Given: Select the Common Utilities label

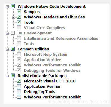Looking at the screenshot, I should pos(33,49).
